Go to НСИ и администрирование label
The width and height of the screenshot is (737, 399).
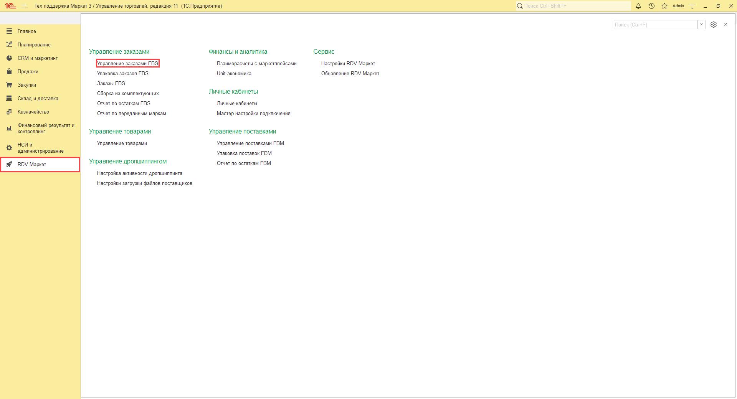tap(41, 148)
